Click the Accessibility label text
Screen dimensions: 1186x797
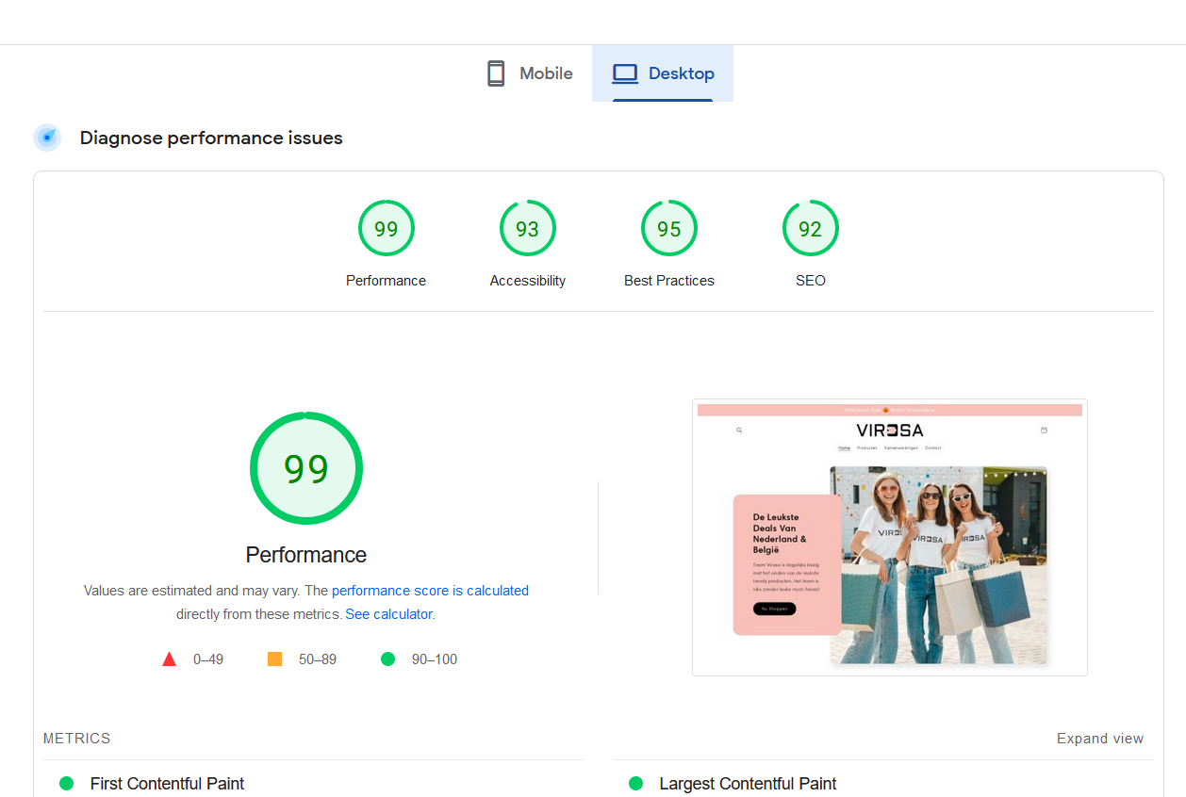[x=528, y=281]
